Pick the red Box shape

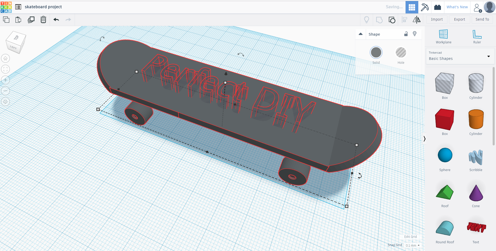445,119
